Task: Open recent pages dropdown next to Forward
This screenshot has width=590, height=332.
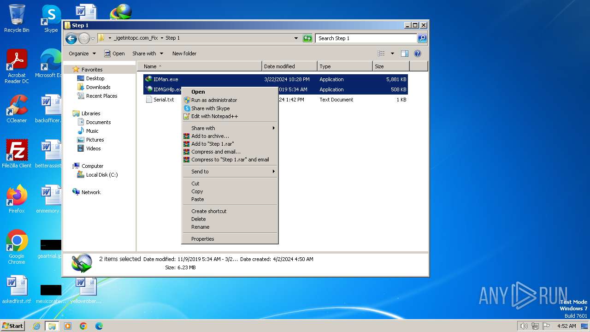Action: pyautogui.click(x=93, y=38)
